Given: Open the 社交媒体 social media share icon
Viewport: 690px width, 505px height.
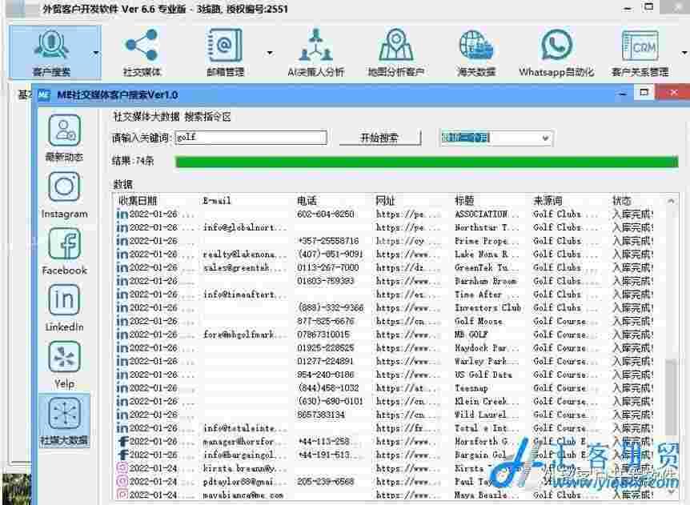Looking at the screenshot, I should [x=141, y=52].
